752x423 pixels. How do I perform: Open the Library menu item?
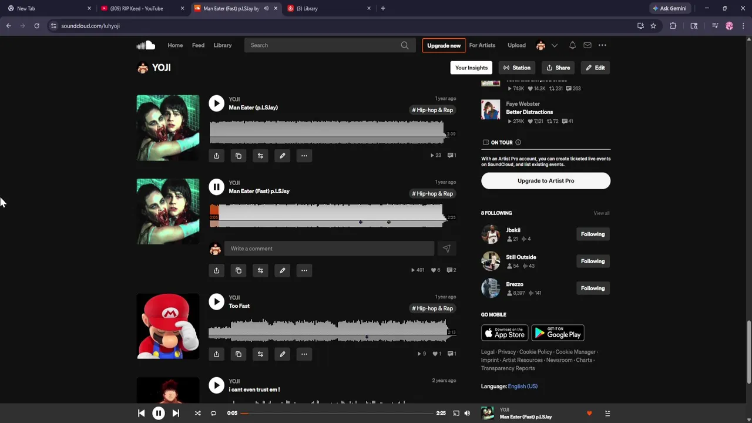click(x=223, y=45)
